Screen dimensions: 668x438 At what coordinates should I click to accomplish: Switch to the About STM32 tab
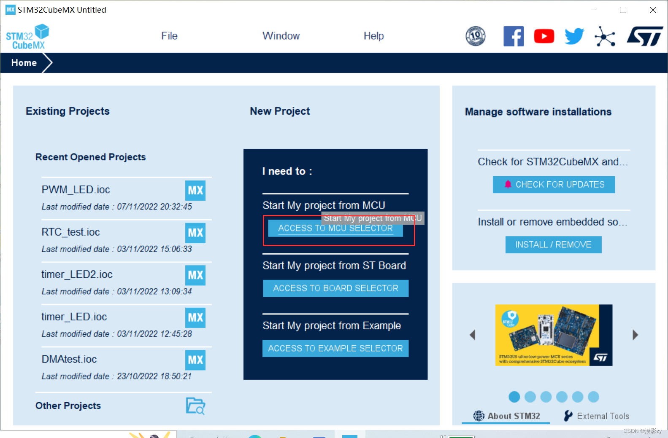(506, 416)
